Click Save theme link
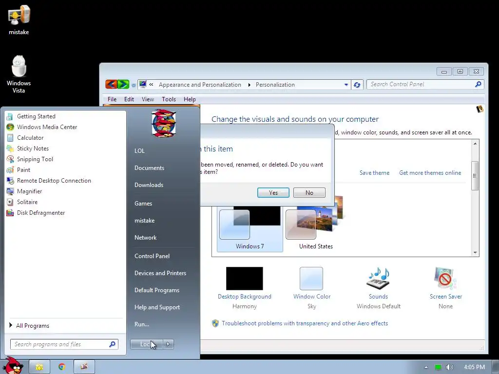499x374 pixels. point(374,173)
